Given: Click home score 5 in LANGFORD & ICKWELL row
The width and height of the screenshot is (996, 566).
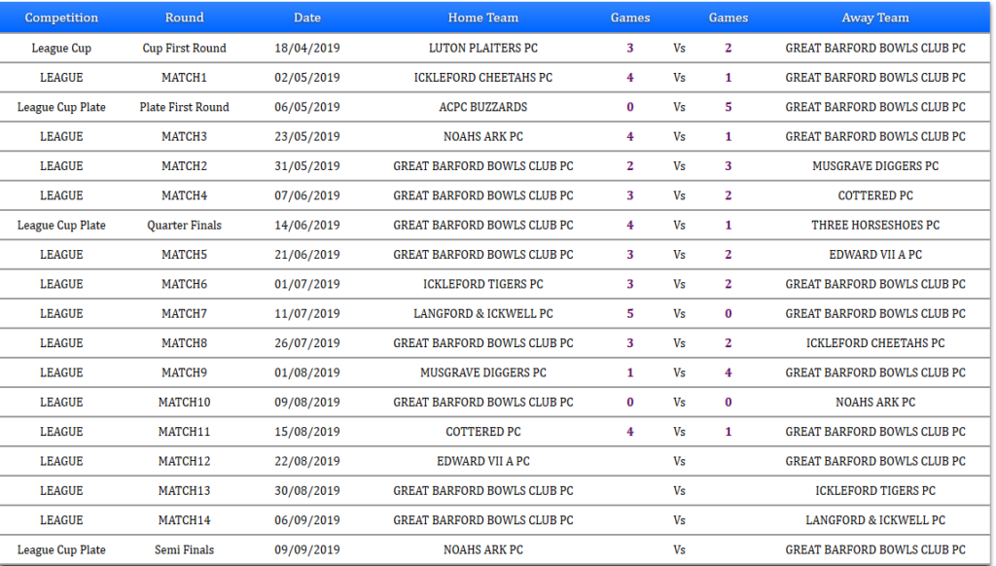Looking at the screenshot, I should [629, 314].
